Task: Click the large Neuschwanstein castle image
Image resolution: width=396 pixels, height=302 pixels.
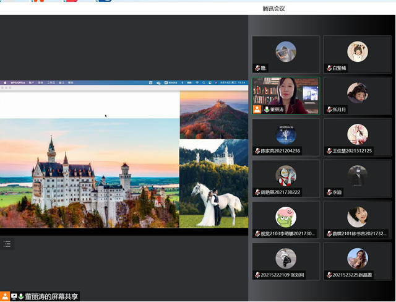Action: pos(89,173)
